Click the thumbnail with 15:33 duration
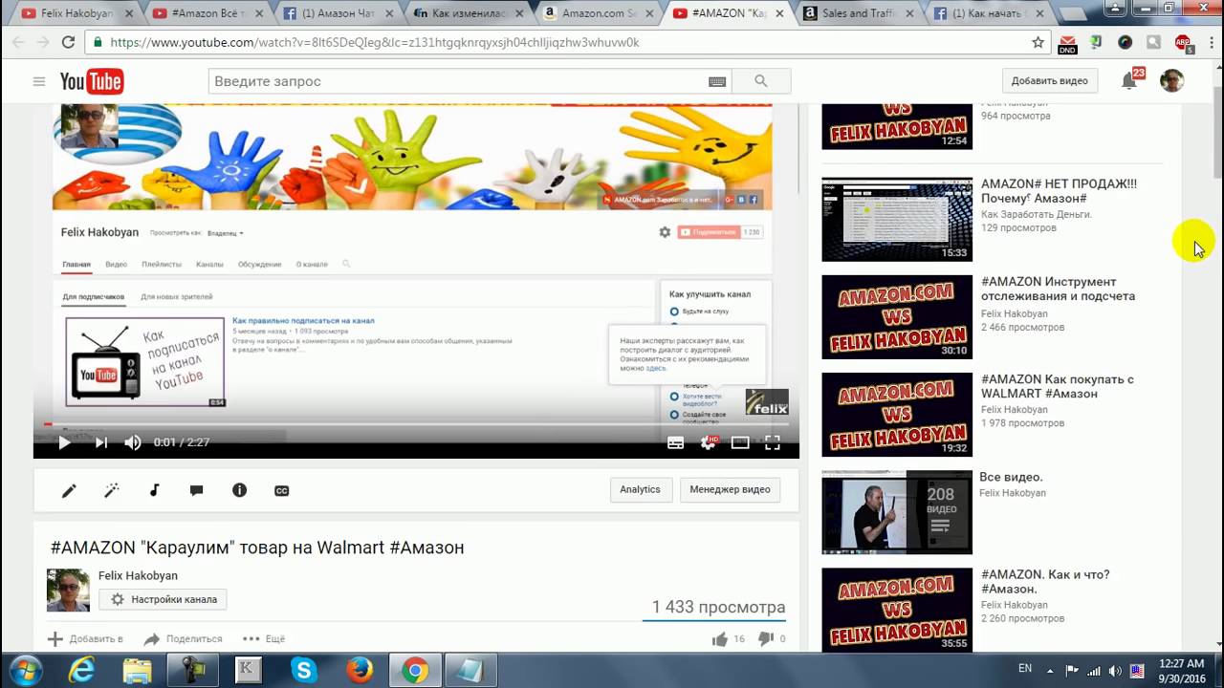The image size is (1224, 688). click(897, 219)
